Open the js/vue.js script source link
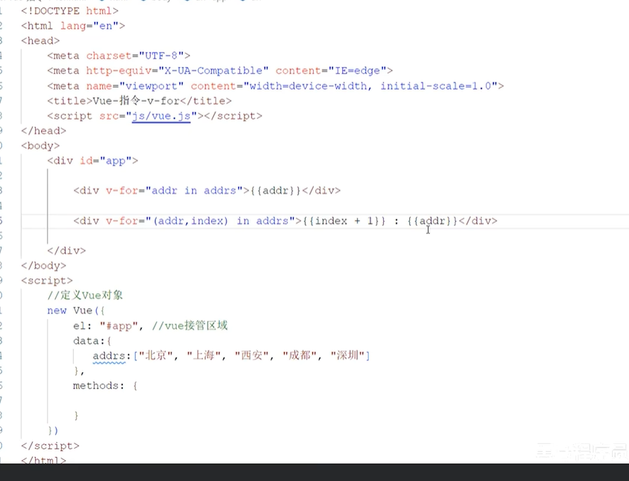The width and height of the screenshot is (629, 481). pyautogui.click(x=161, y=116)
